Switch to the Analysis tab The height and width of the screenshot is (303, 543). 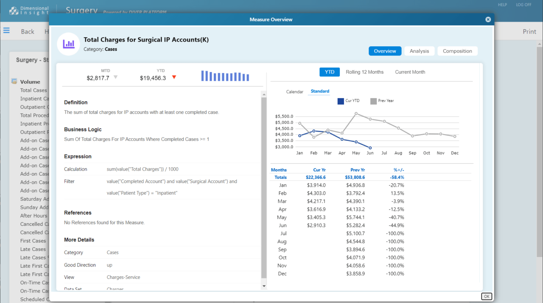pyautogui.click(x=419, y=51)
